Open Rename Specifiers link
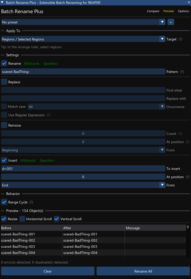 pos(51,63)
